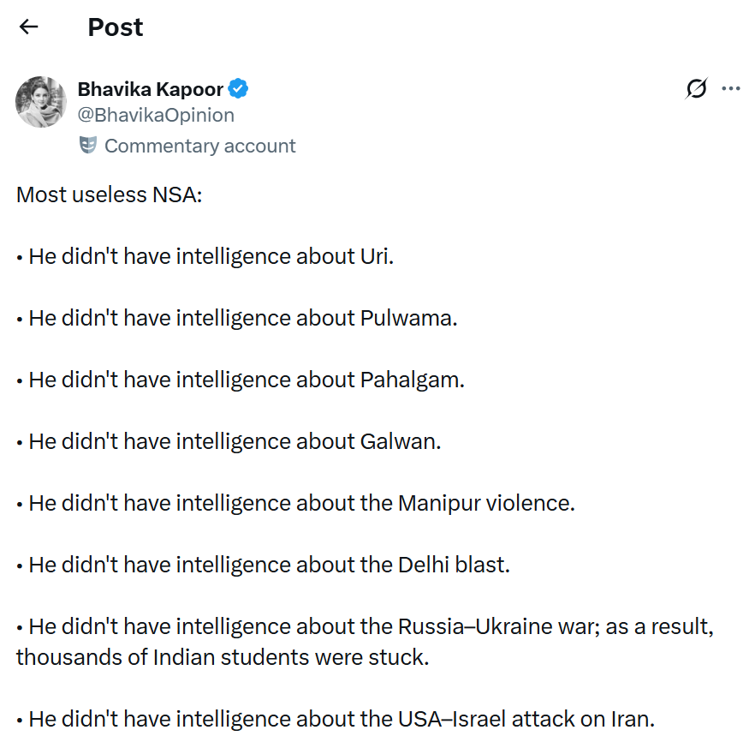Click the blue verified badge

(x=238, y=89)
